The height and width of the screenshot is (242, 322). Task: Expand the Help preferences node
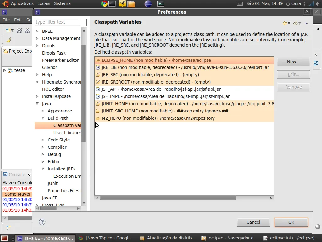[x=37, y=75]
